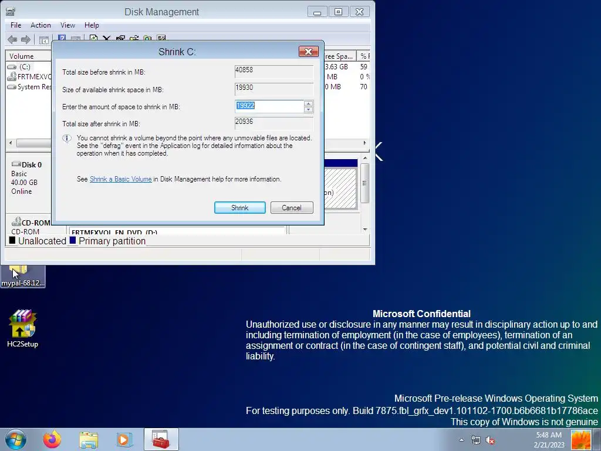This screenshot has height=451, width=601.
Task: Click the muted speaker tray icon
Action: (x=490, y=440)
